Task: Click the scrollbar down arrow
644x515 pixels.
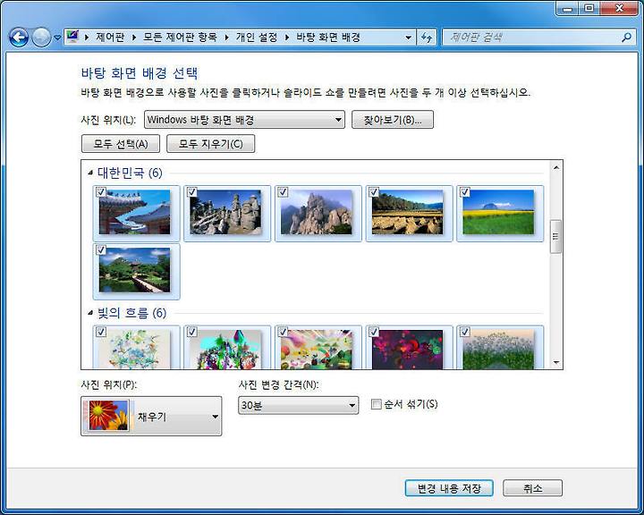Action: tap(556, 362)
